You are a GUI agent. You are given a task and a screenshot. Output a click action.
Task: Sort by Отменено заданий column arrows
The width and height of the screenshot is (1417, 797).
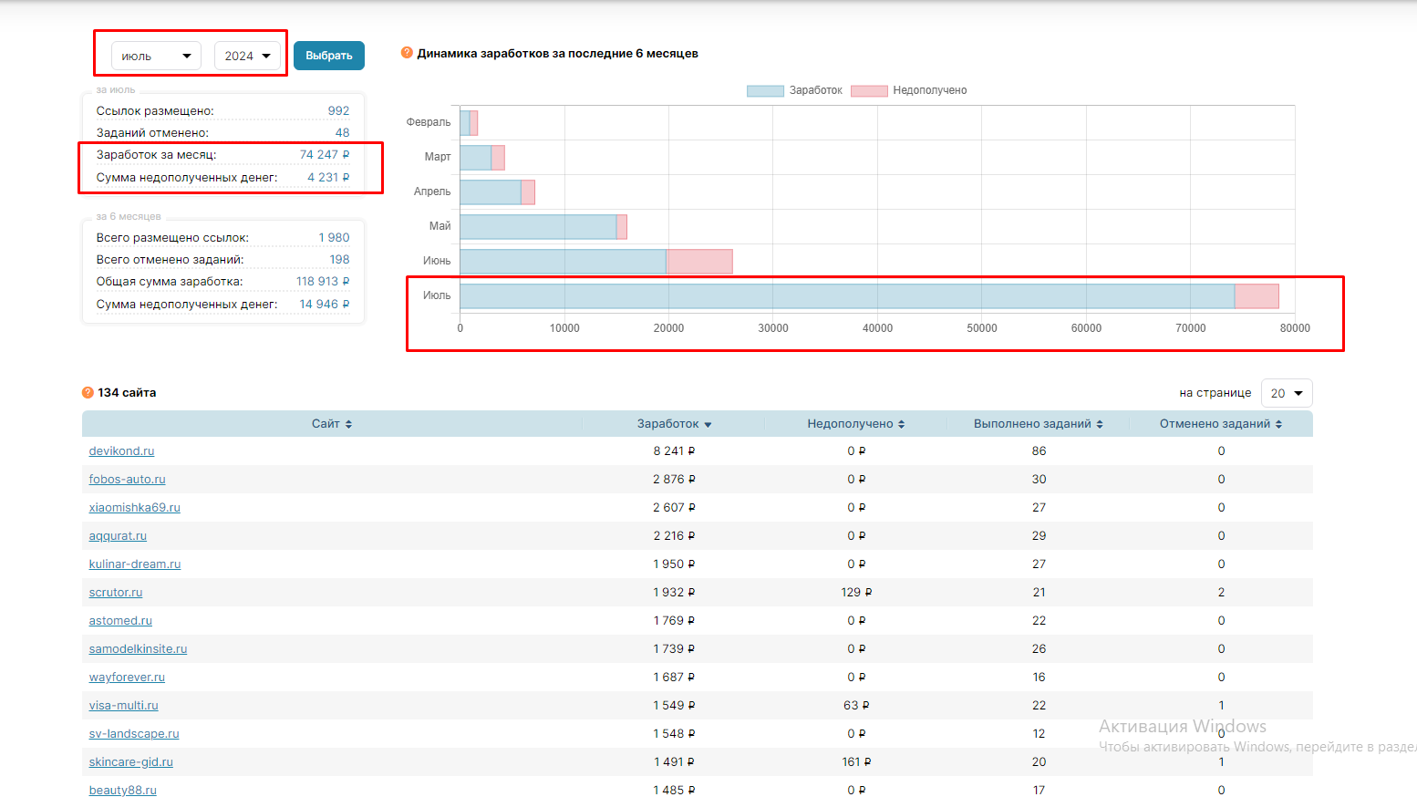[1278, 424]
